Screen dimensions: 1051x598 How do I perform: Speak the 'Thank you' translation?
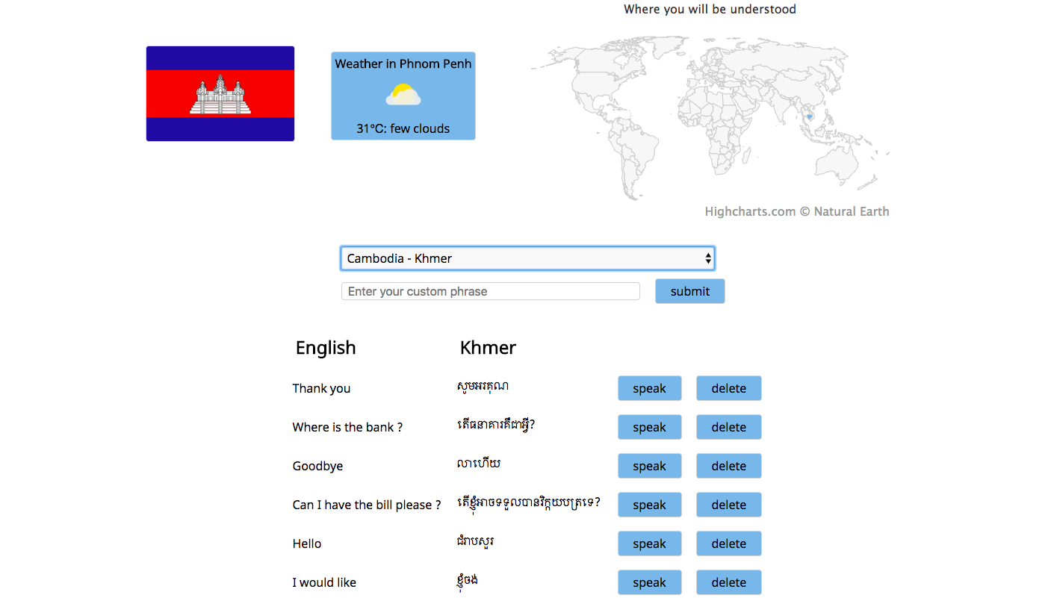(x=649, y=388)
